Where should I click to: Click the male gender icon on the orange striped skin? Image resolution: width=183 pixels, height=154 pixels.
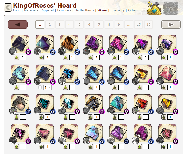click(x=77, y=52)
